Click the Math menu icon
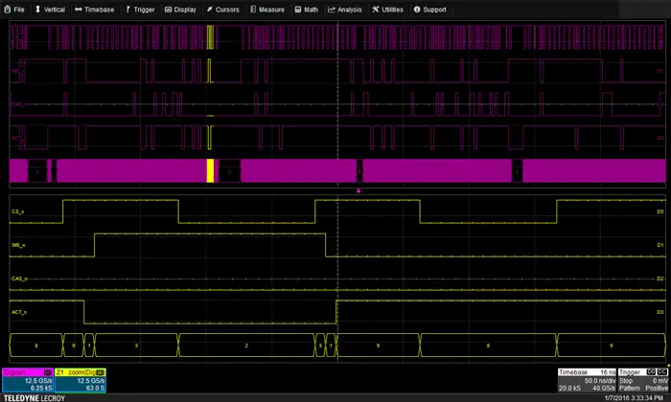Viewport: 671px width, 402px height. click(297, 10)
